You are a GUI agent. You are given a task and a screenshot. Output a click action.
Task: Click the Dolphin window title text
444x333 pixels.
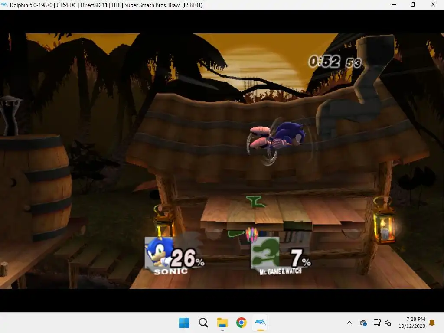[106, 5]
